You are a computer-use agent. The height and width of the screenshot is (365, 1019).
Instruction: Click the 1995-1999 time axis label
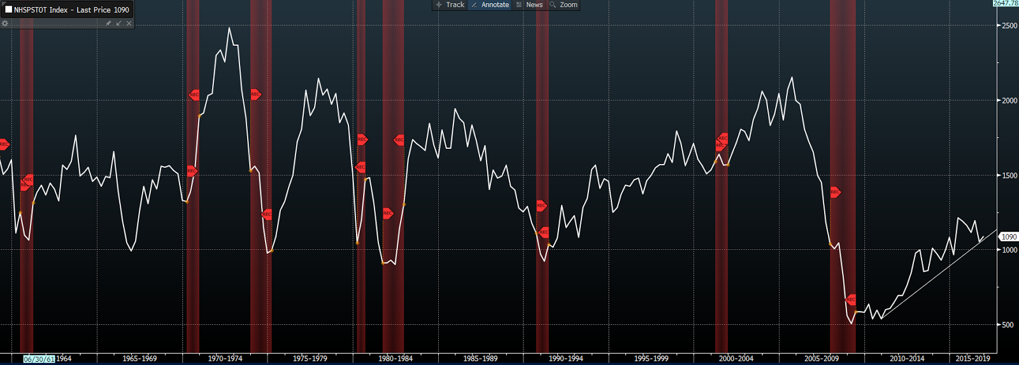coord(651,359)
